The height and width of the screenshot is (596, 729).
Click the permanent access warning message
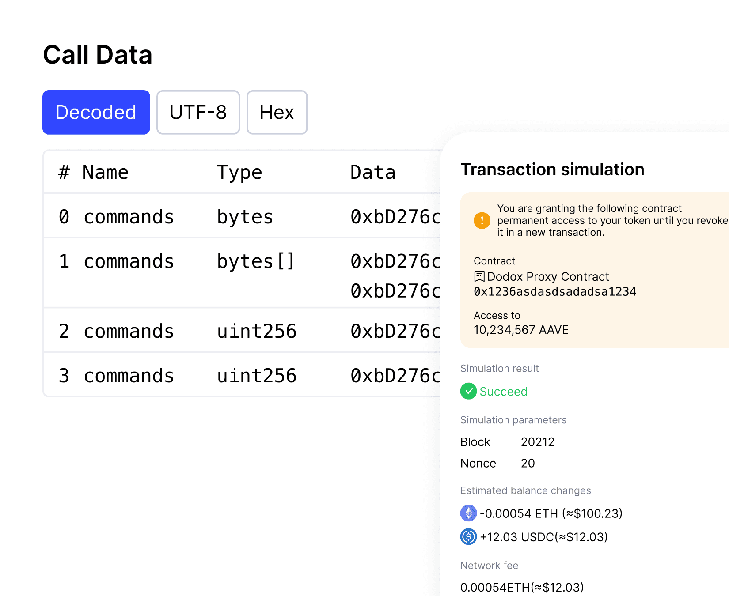click(612, 220)
